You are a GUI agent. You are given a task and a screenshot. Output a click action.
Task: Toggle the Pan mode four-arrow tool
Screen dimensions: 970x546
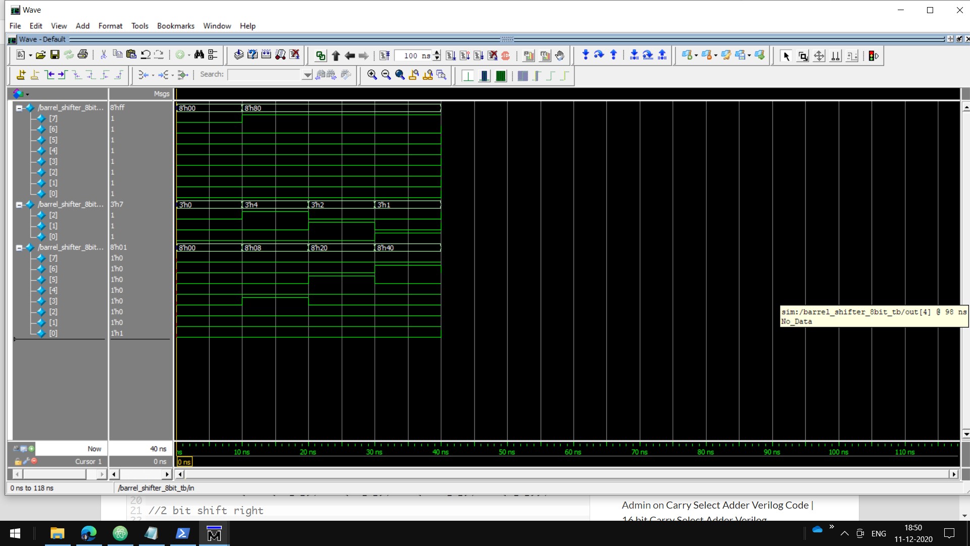819,56
